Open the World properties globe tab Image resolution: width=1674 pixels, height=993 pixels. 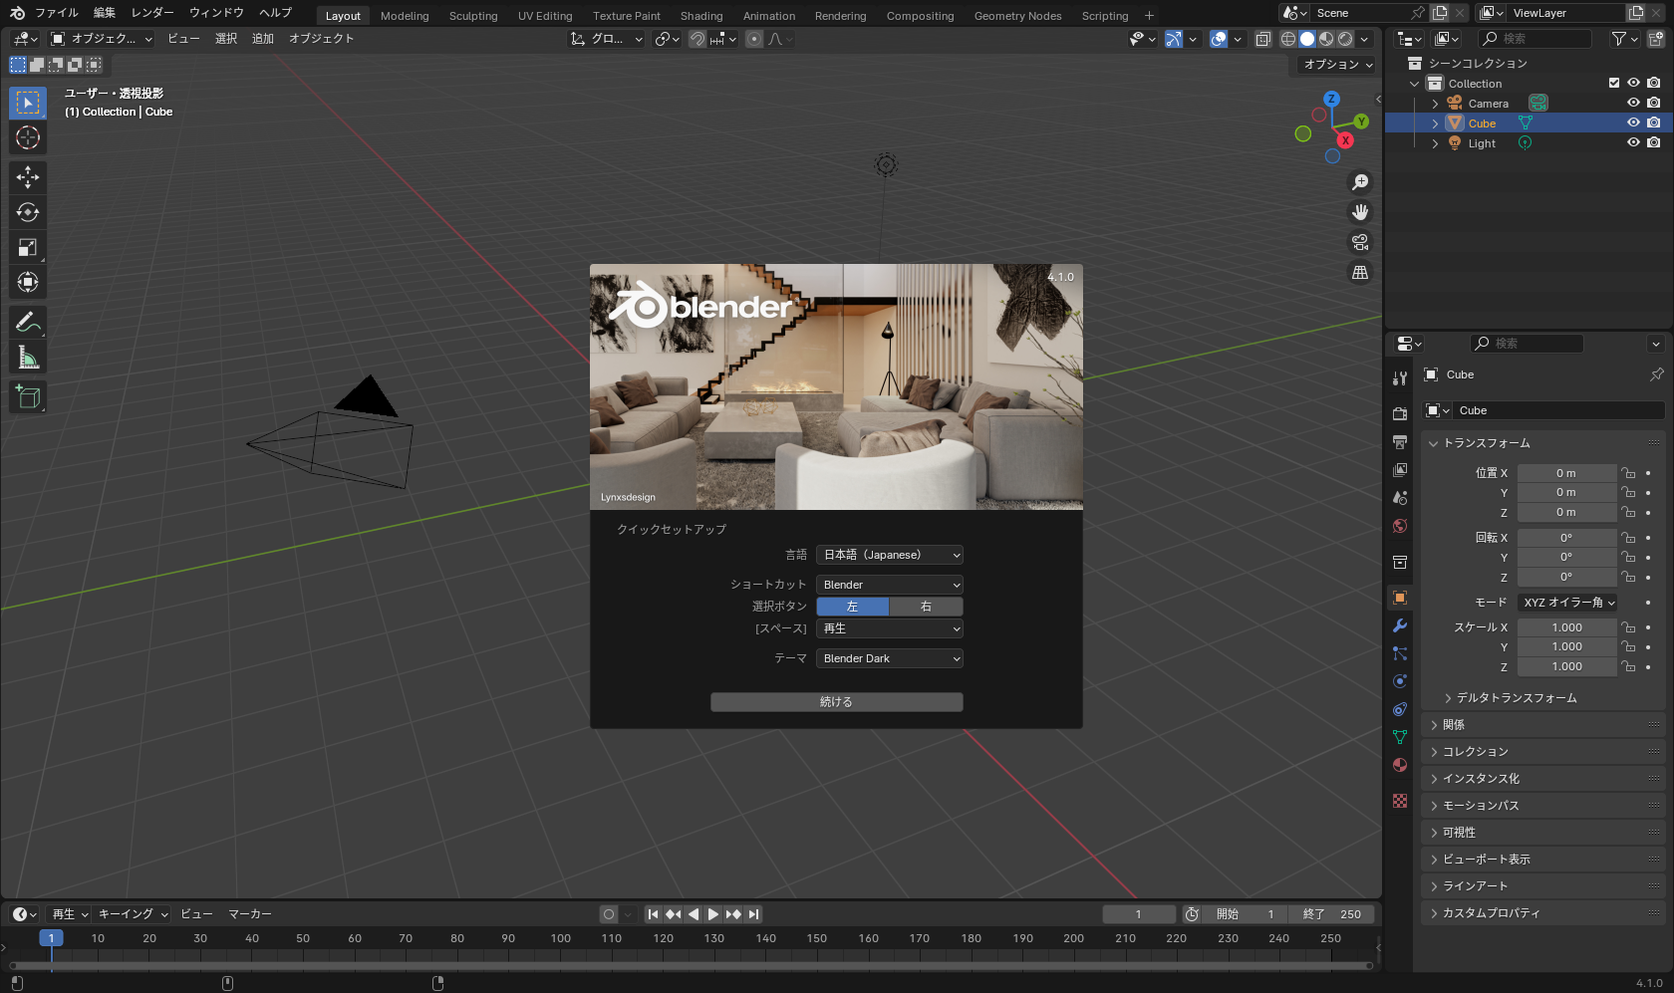click(x=1399, y=525)
